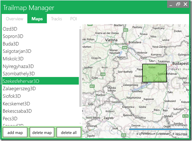Select Sopron3D in the map list
Viewport: 192px width, 141px height.
41,36
